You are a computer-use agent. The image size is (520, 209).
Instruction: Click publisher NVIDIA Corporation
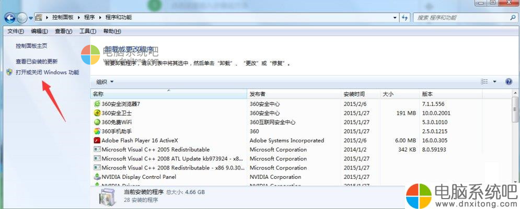[275, 177]
